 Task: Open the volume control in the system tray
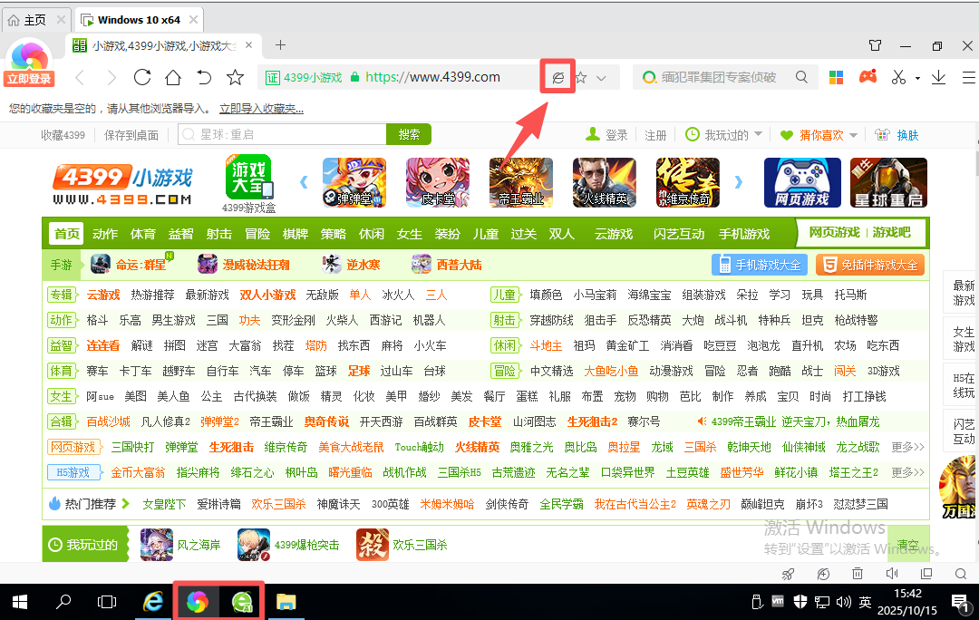tap(843, 601)
